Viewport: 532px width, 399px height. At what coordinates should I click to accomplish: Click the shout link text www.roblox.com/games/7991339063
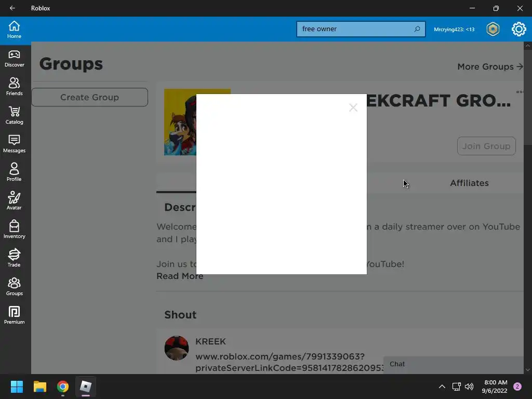click(x=280, y=356)
